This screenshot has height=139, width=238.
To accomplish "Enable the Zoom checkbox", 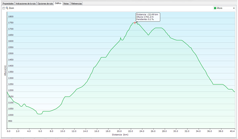I will 4,8.
